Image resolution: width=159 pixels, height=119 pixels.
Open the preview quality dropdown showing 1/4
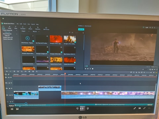coord(145,69)
